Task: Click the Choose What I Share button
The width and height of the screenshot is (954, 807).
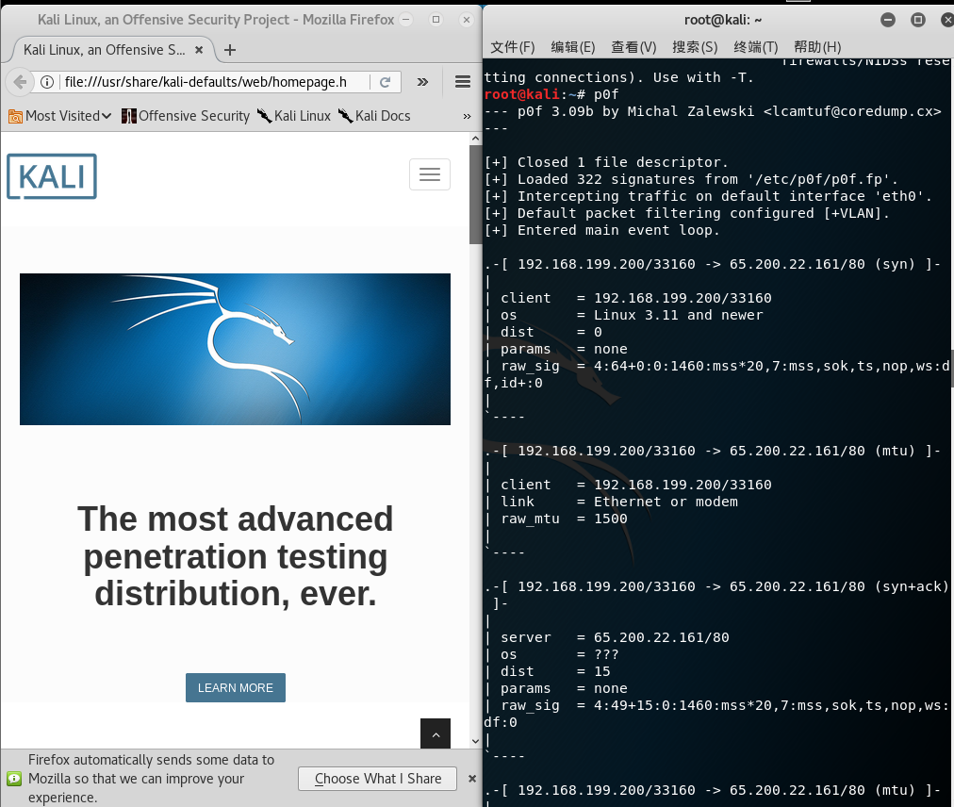Action: [377, 779]
